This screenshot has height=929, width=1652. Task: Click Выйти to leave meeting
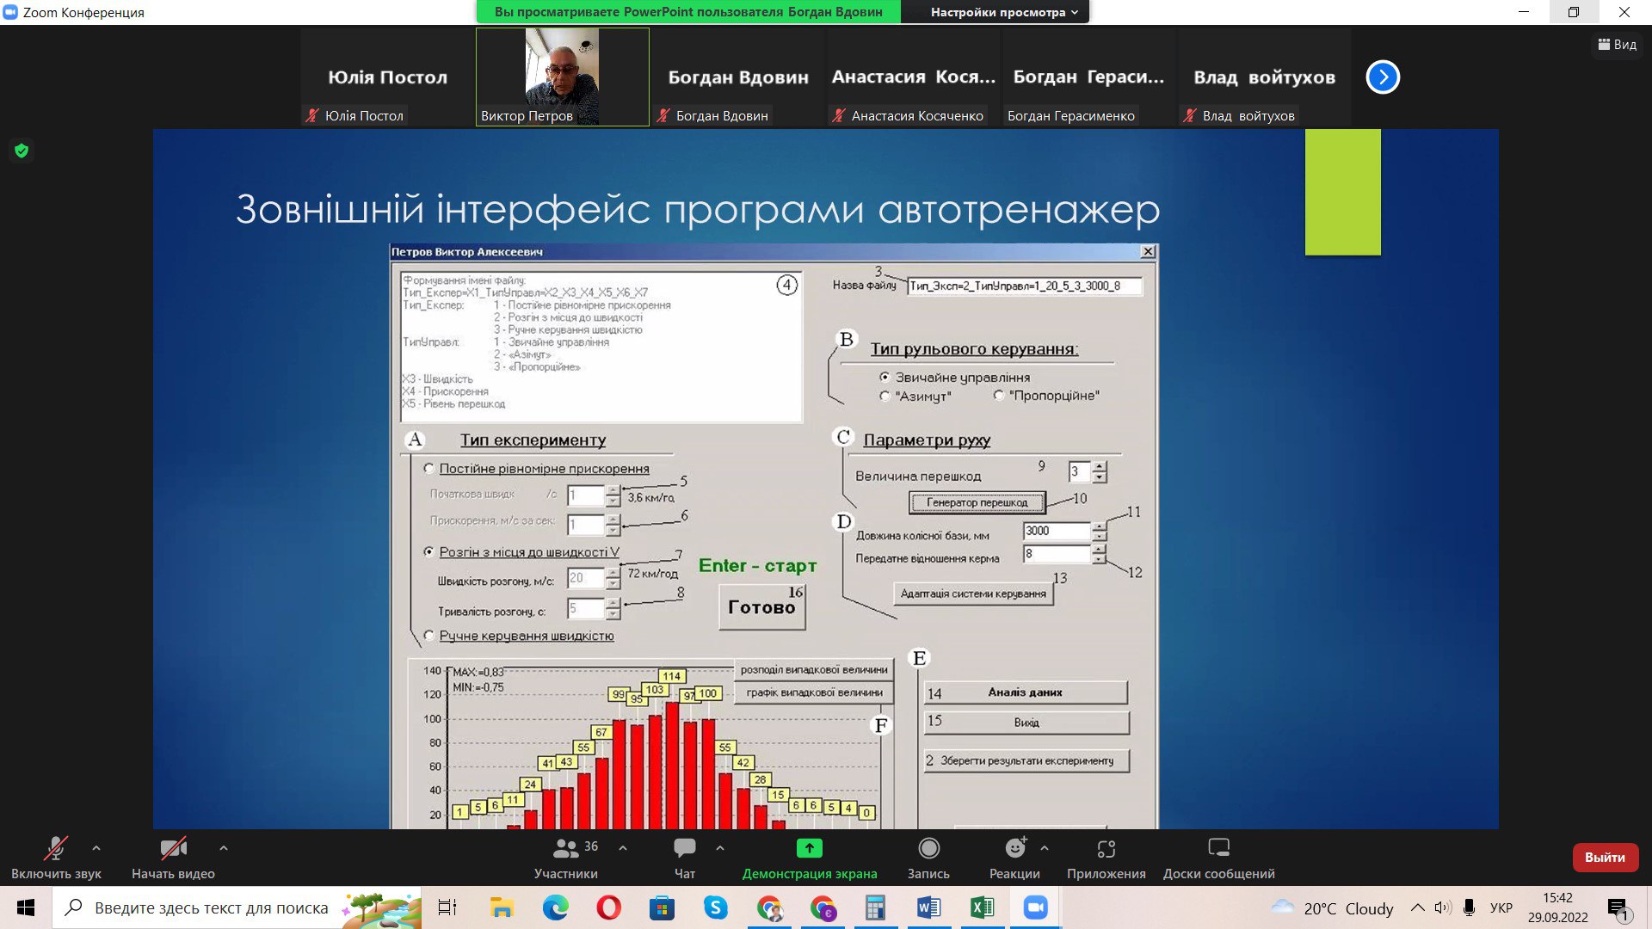point(1605,858)
